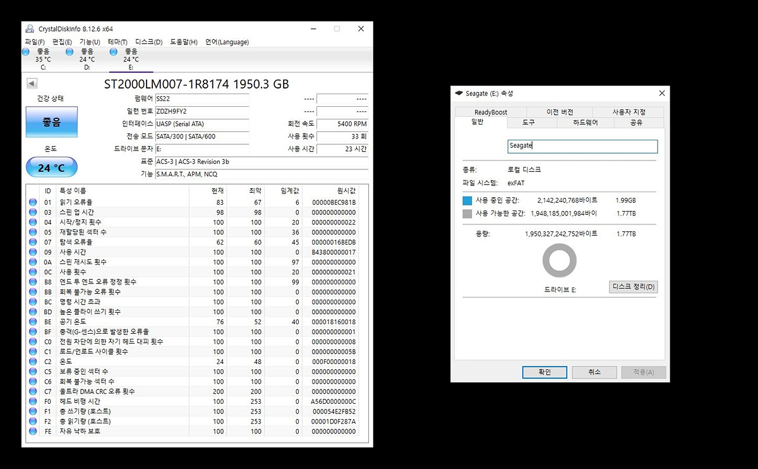The image size is (758, 469).
Task: Click the 좋음 health status button
Action: tap(52, 122)
